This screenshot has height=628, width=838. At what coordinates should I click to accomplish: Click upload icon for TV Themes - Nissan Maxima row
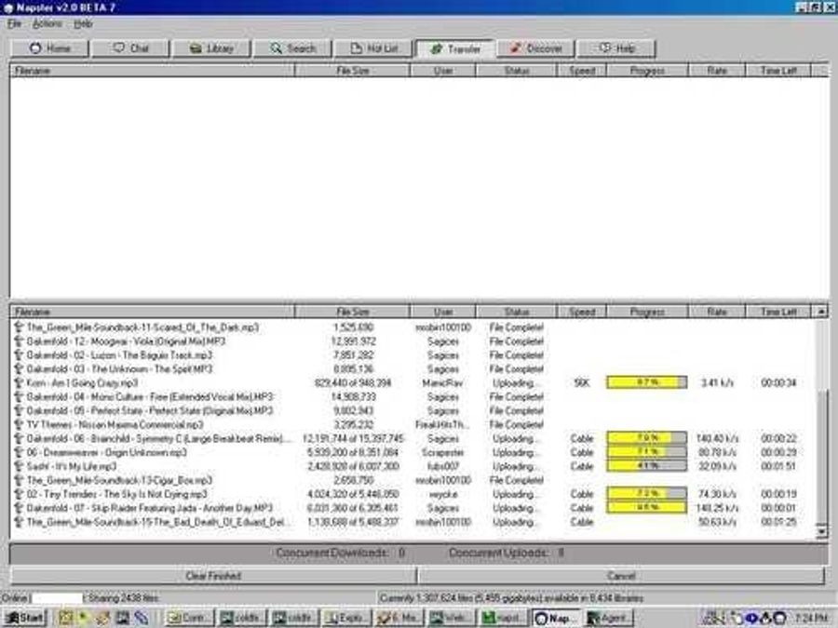tap(19, 424)
